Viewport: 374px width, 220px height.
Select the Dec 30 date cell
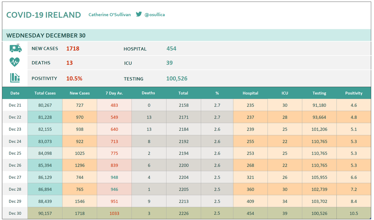click(x=15, y=213)
